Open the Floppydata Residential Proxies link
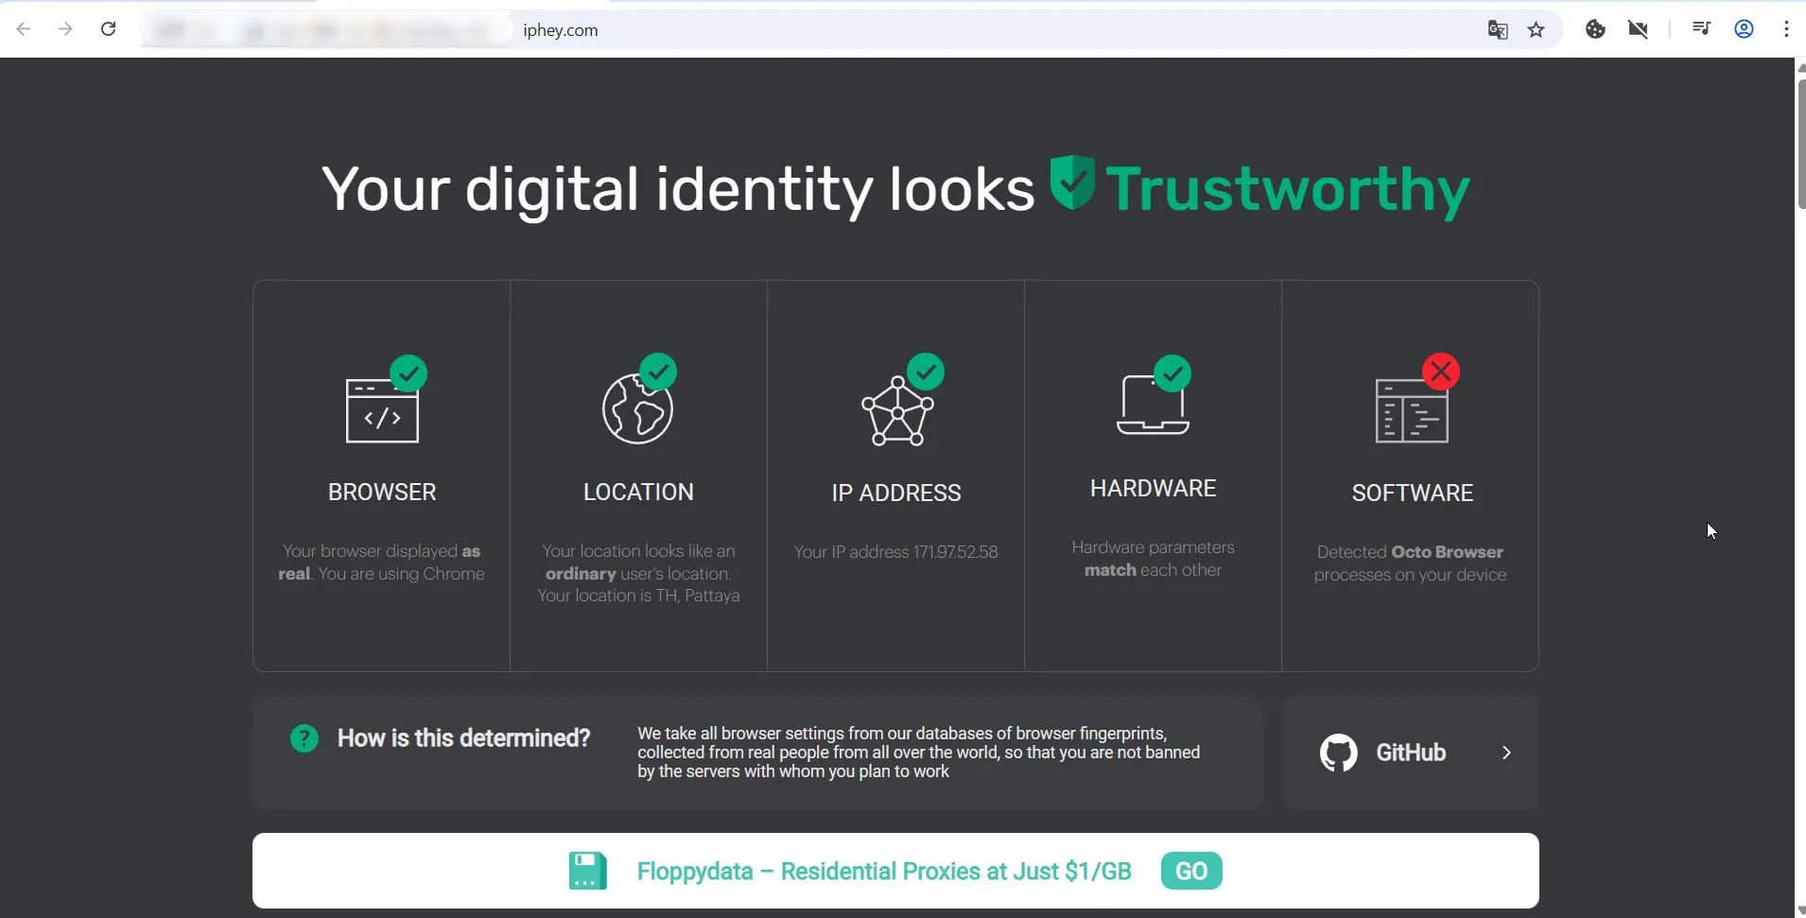 point(884,871)
